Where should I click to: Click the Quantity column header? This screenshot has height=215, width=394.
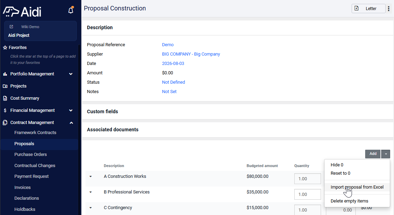pos(302,166)
